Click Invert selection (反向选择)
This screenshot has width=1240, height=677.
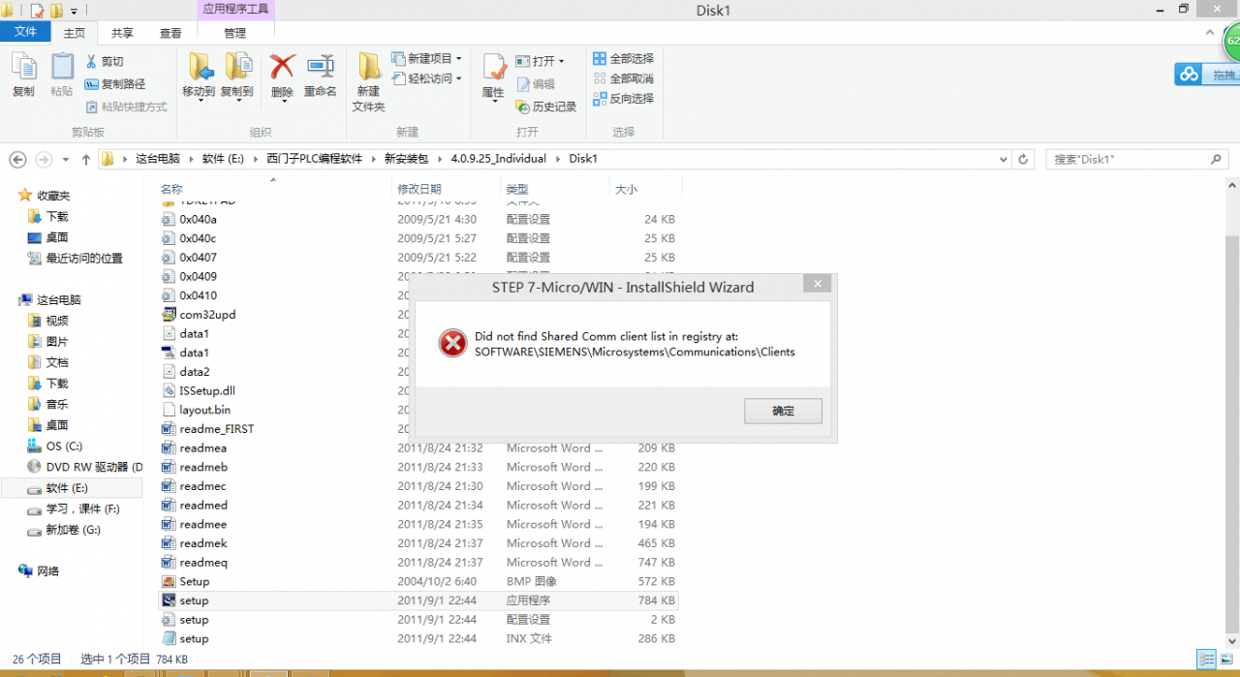[x=623, y=99]
